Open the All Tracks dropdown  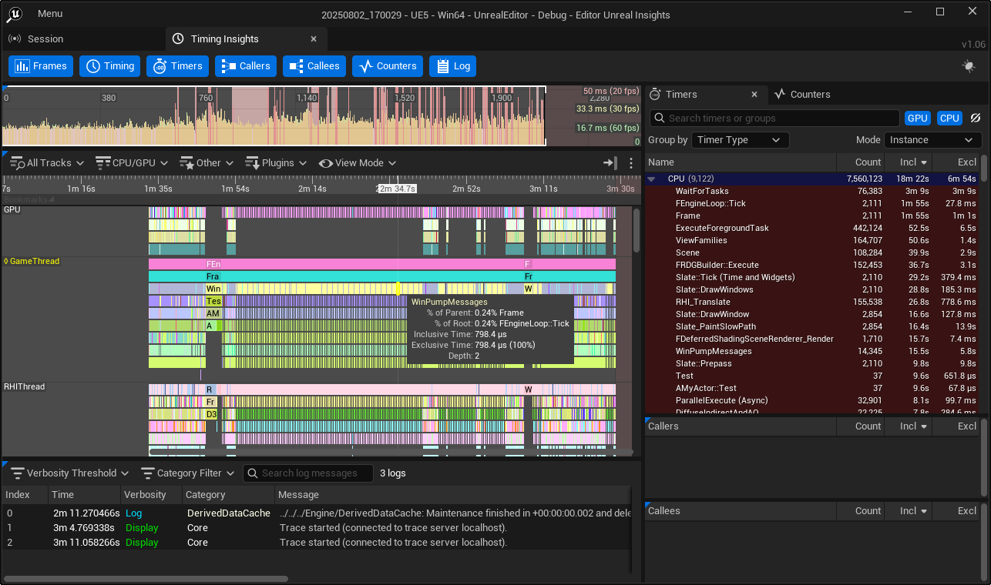[46, 163]
